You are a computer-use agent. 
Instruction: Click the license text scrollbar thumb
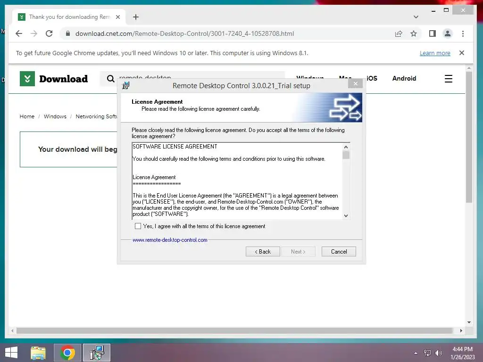pos(346,155)
